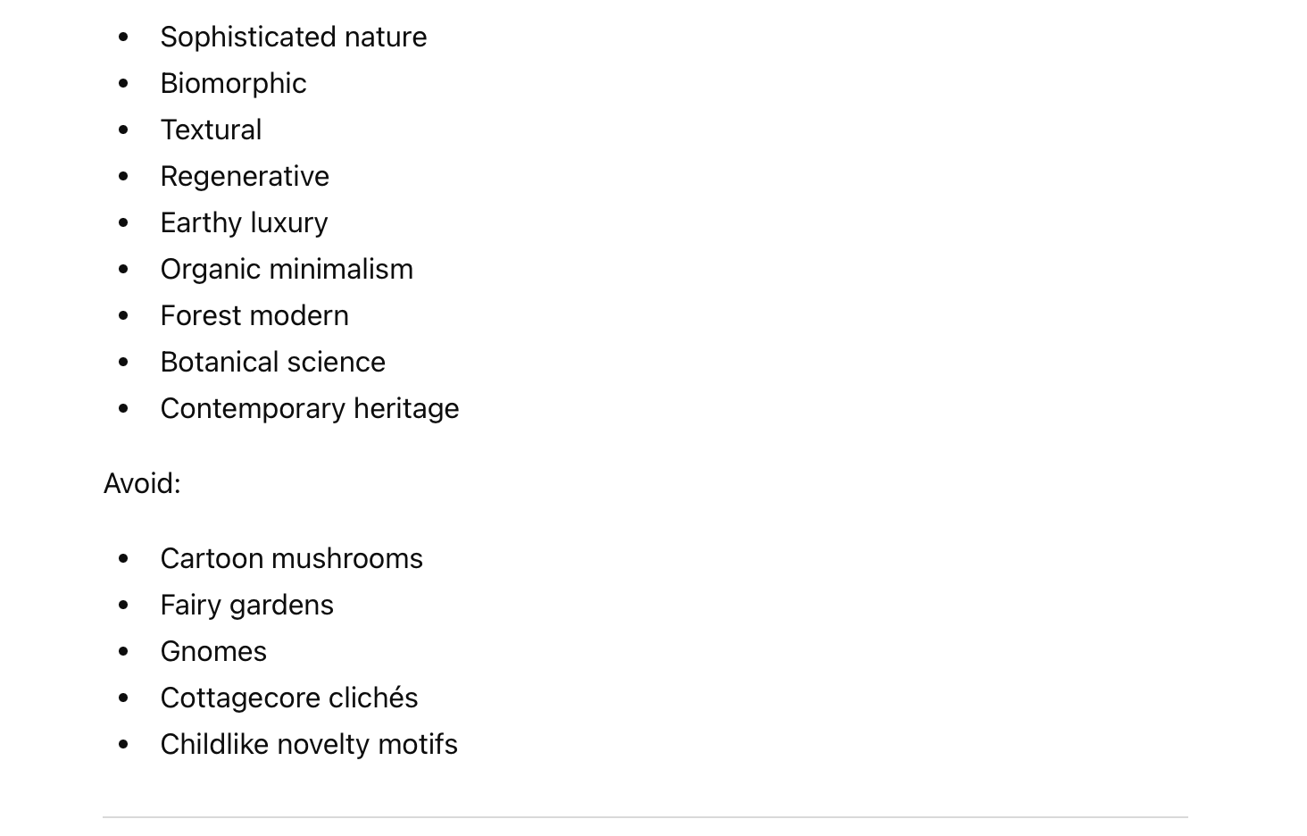Click the bullet point next to 'Textural'

123,130
